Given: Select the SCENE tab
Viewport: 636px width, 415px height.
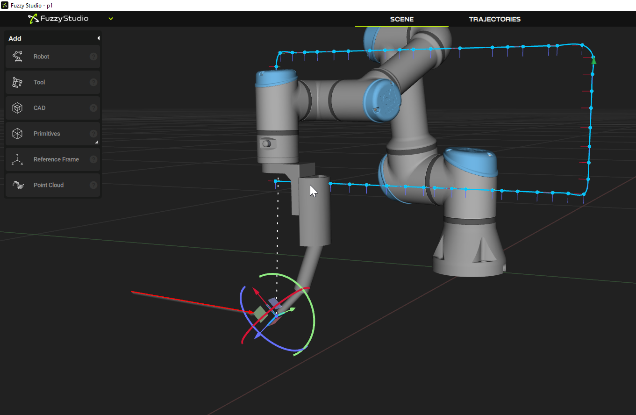Looking at the screenshot, I should (401, 19).
